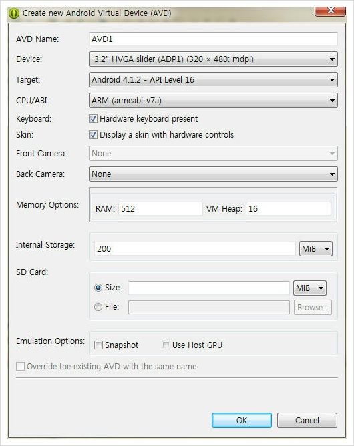Click the Emulation Options label
The image size is (354, 446).
(x=50, y=341)
